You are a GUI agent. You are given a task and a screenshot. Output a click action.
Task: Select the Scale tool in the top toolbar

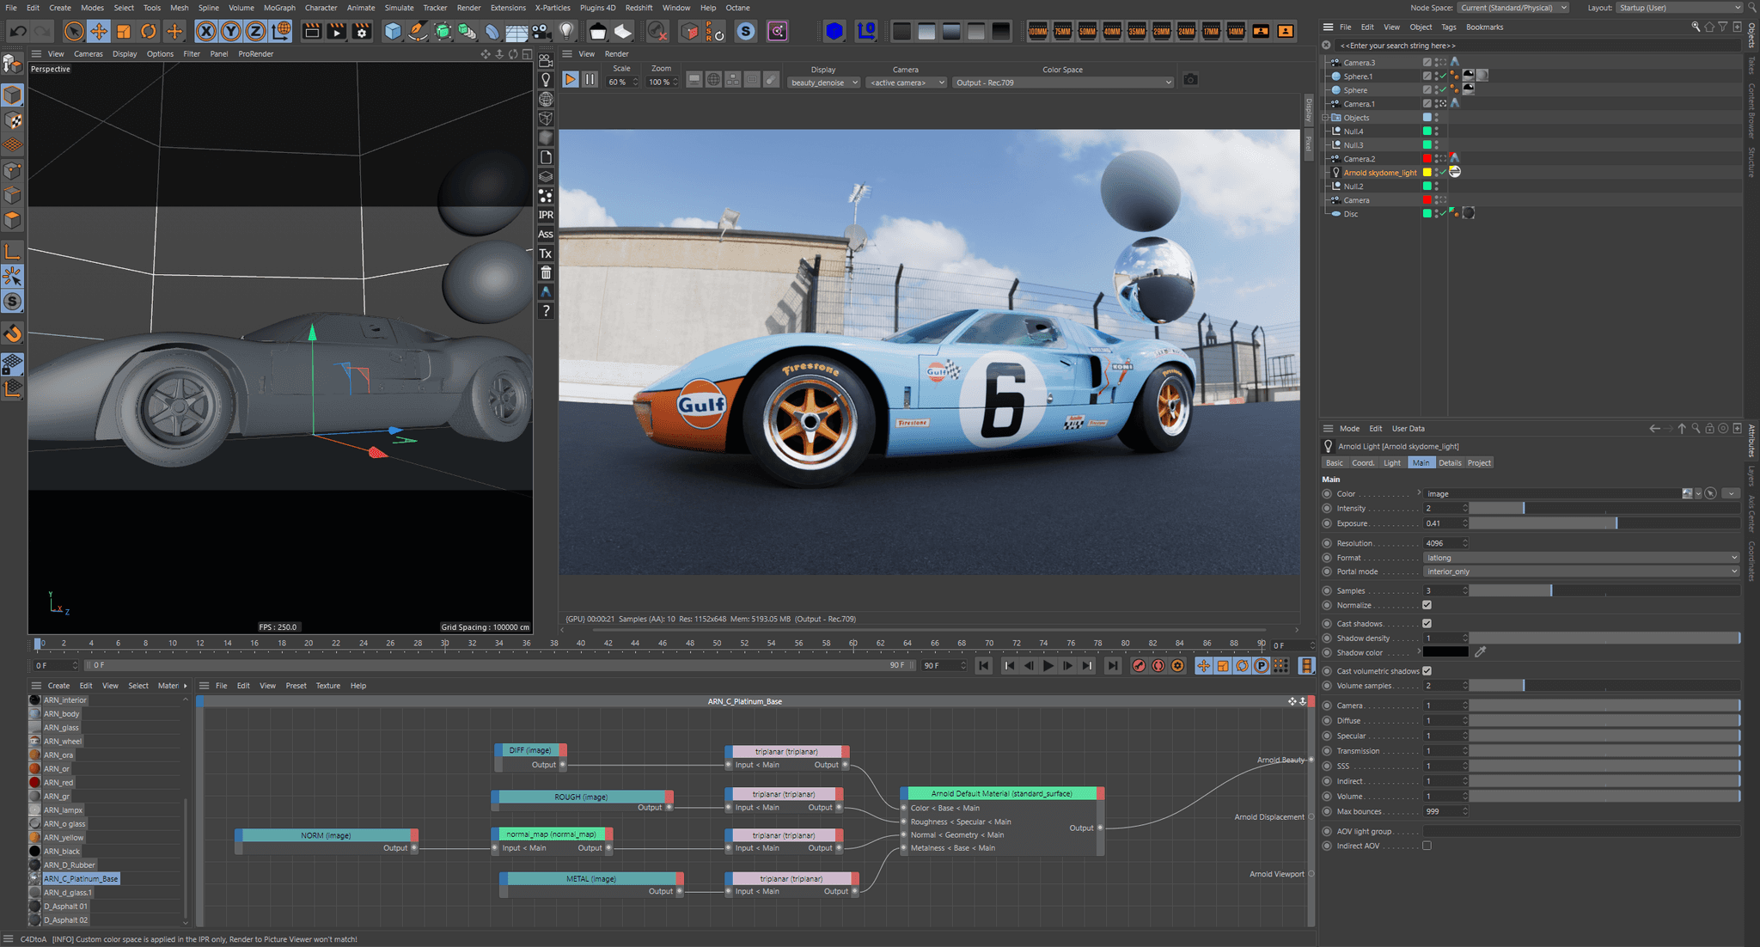click(x=125, y=31)
